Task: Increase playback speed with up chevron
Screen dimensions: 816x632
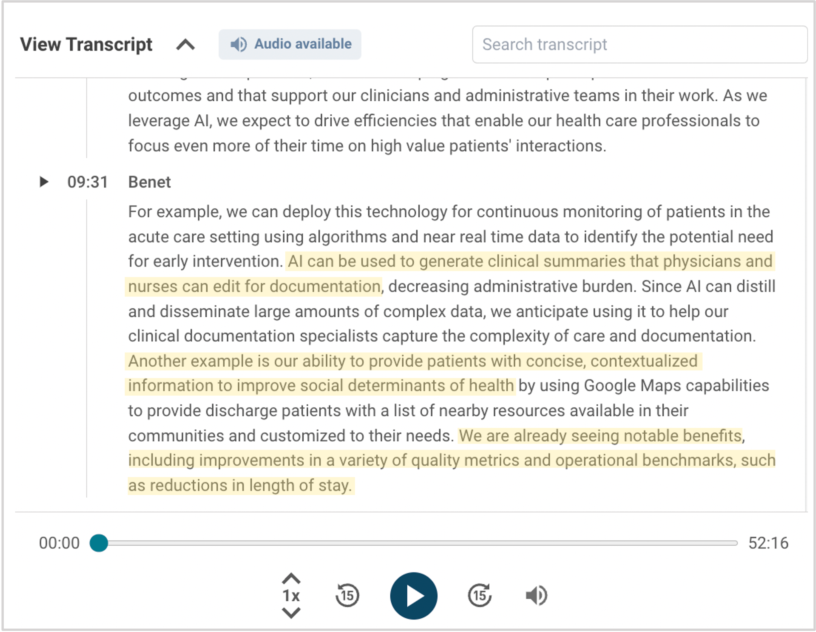Action: coord(291,579)
